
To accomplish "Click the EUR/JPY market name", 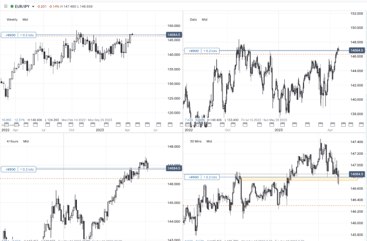I will pos(22,6).
